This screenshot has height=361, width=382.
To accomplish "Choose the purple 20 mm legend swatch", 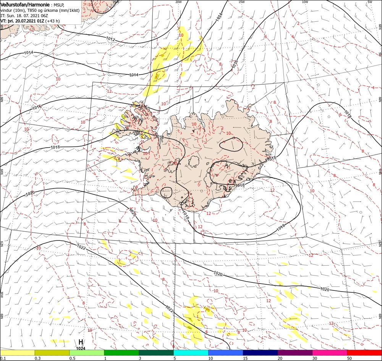I will pyautogui.click(x=295, y=353).
